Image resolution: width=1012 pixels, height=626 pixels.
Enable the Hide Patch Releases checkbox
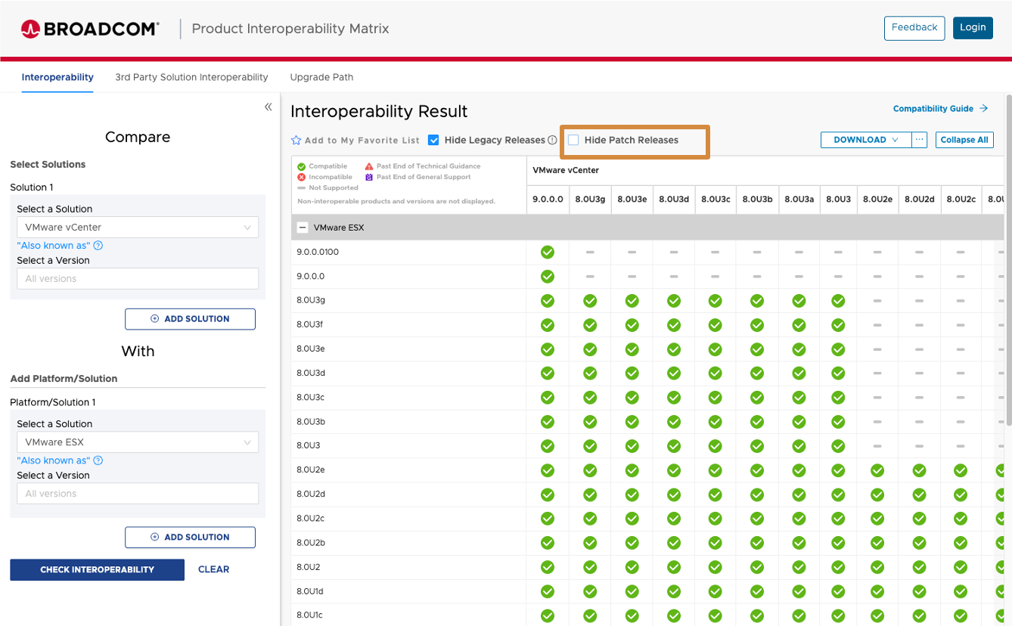[x=573, y=139]
